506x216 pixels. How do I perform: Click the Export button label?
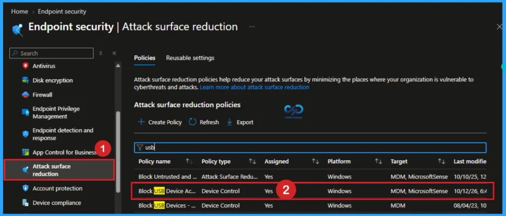245,122
